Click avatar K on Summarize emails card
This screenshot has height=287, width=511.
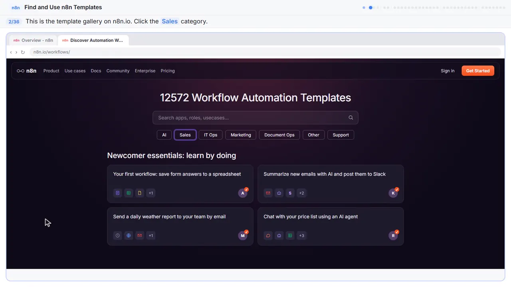pyautogui.click(x=393, y=193)
